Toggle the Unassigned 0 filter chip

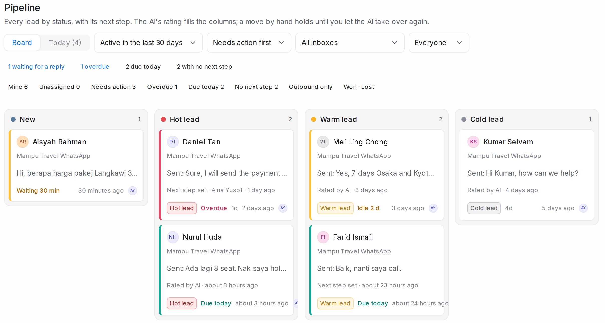[x=60, y=87]
